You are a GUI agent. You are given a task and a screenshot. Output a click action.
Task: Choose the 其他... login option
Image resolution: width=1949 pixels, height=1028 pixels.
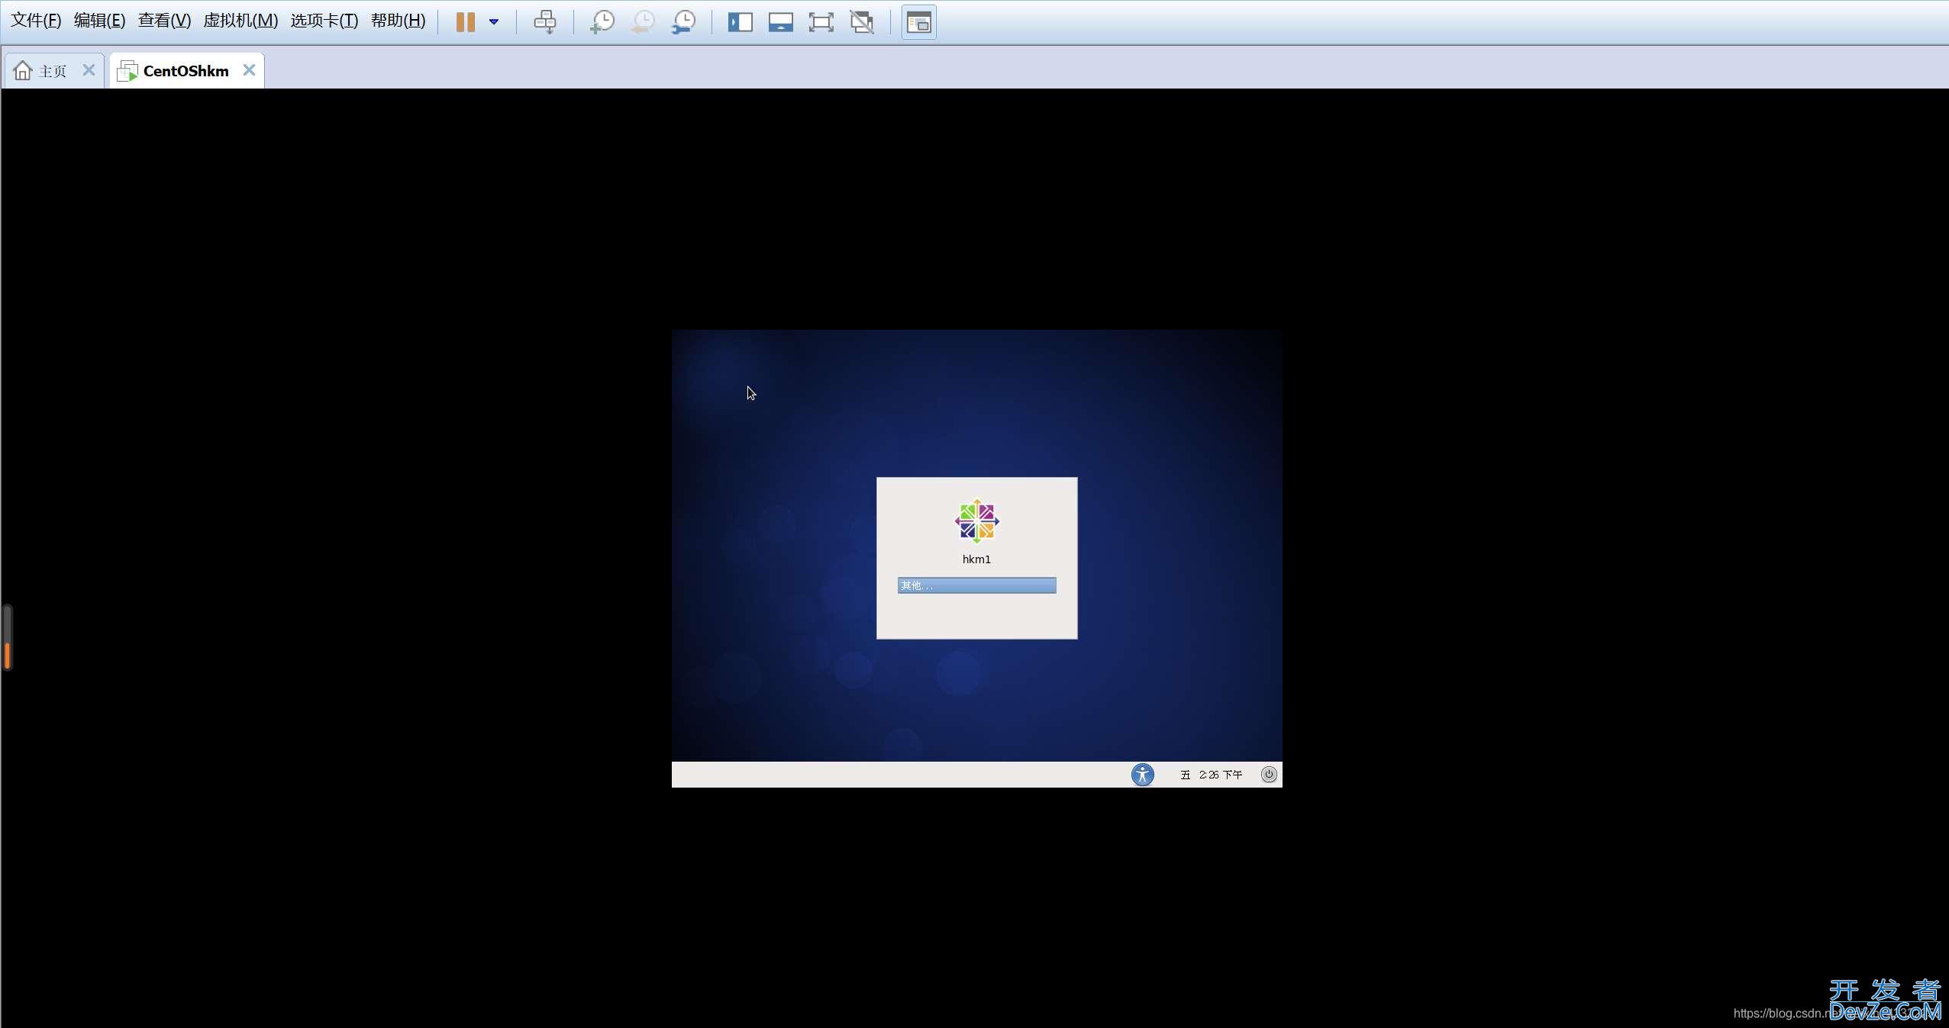pos(976,585)
